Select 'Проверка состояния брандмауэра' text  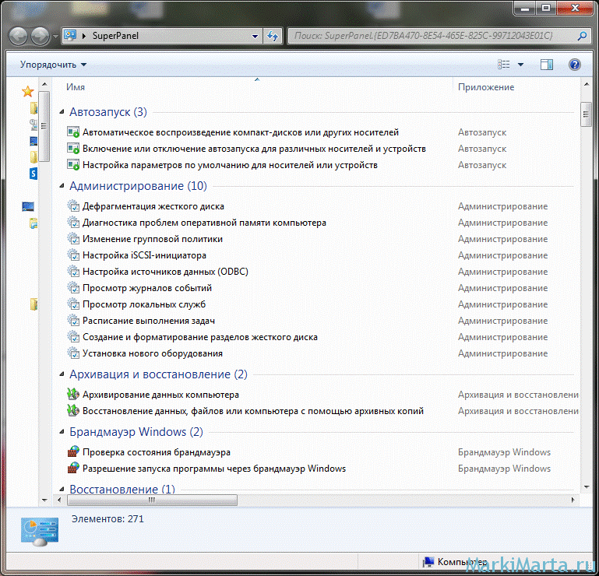pos(157,452)
